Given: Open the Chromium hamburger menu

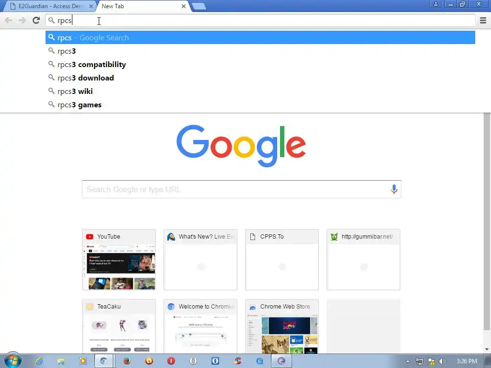Looking at the screenshot, I should pyautogui.click(x=483, y=21).
